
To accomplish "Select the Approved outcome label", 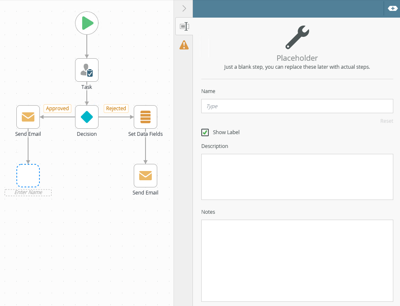I will coord(57,109).
